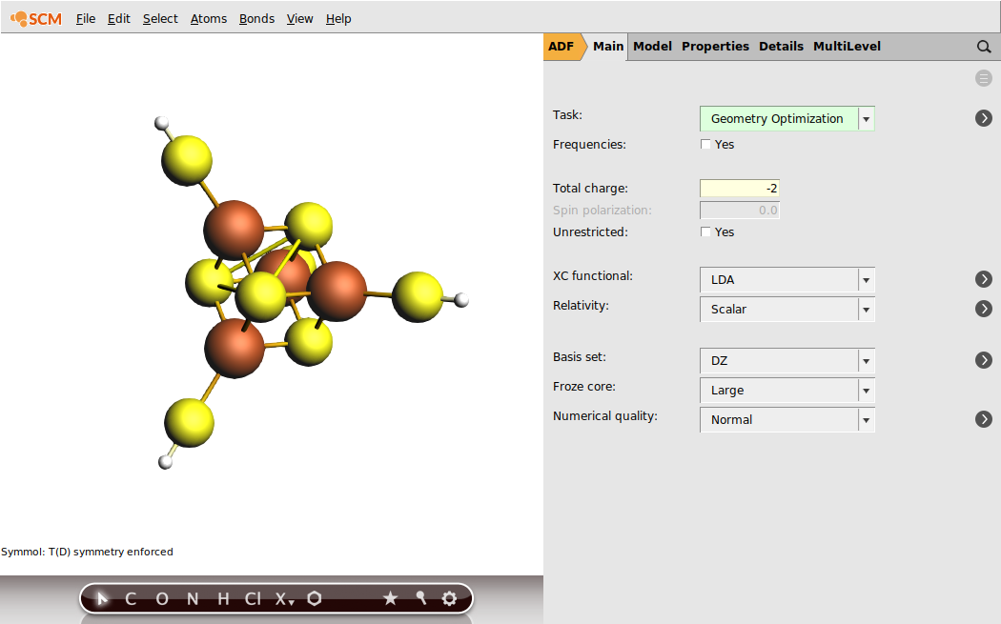
Task: Enable the Frequencies Yes checkbox
Action: point(705,144)
